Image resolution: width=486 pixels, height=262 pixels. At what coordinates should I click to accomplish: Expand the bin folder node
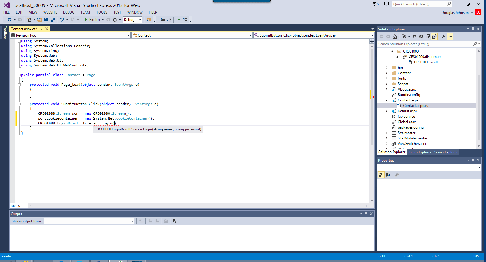386,68
